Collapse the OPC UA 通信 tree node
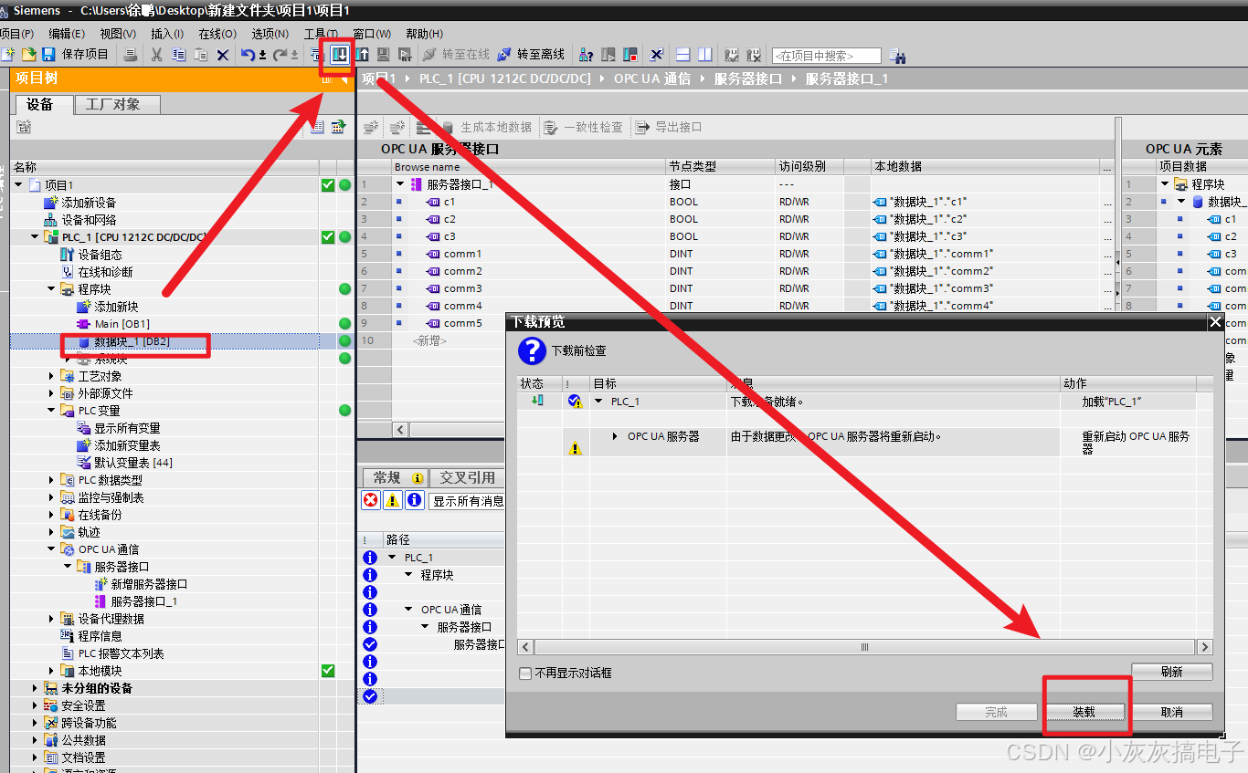This screenshot has width=1248, height=773. coord(51,549)
